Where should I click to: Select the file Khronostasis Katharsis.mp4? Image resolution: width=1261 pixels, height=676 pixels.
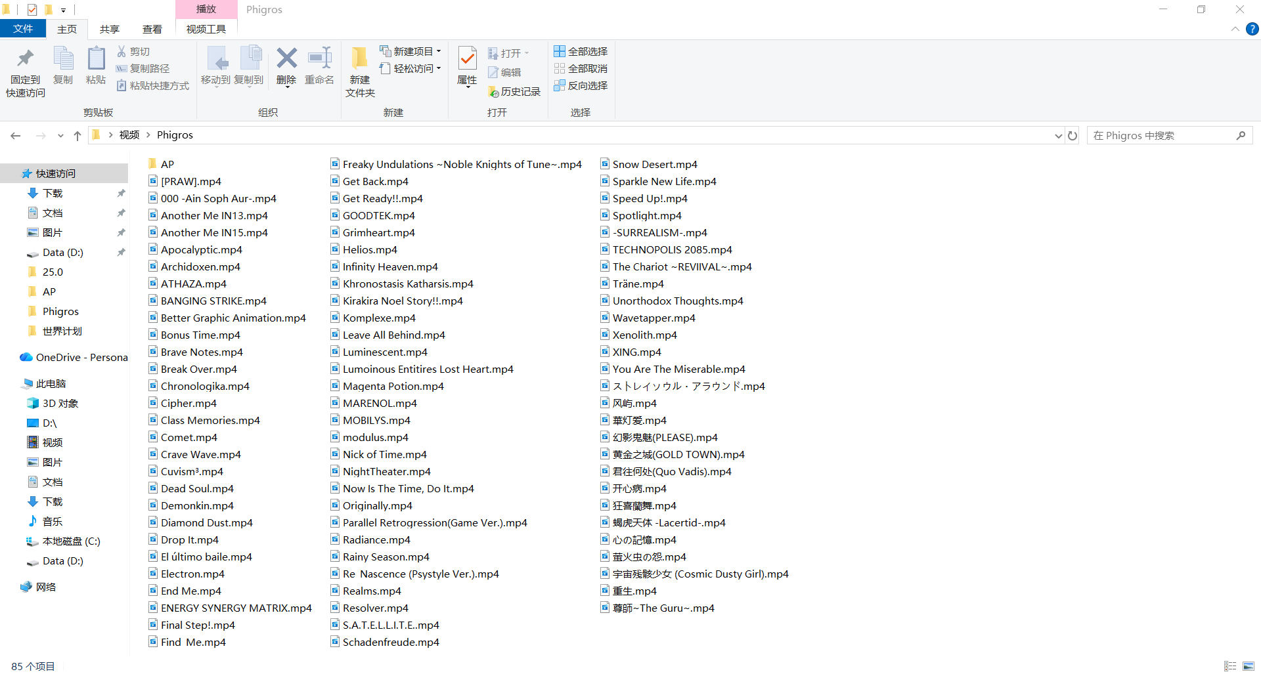click(401, 284)
